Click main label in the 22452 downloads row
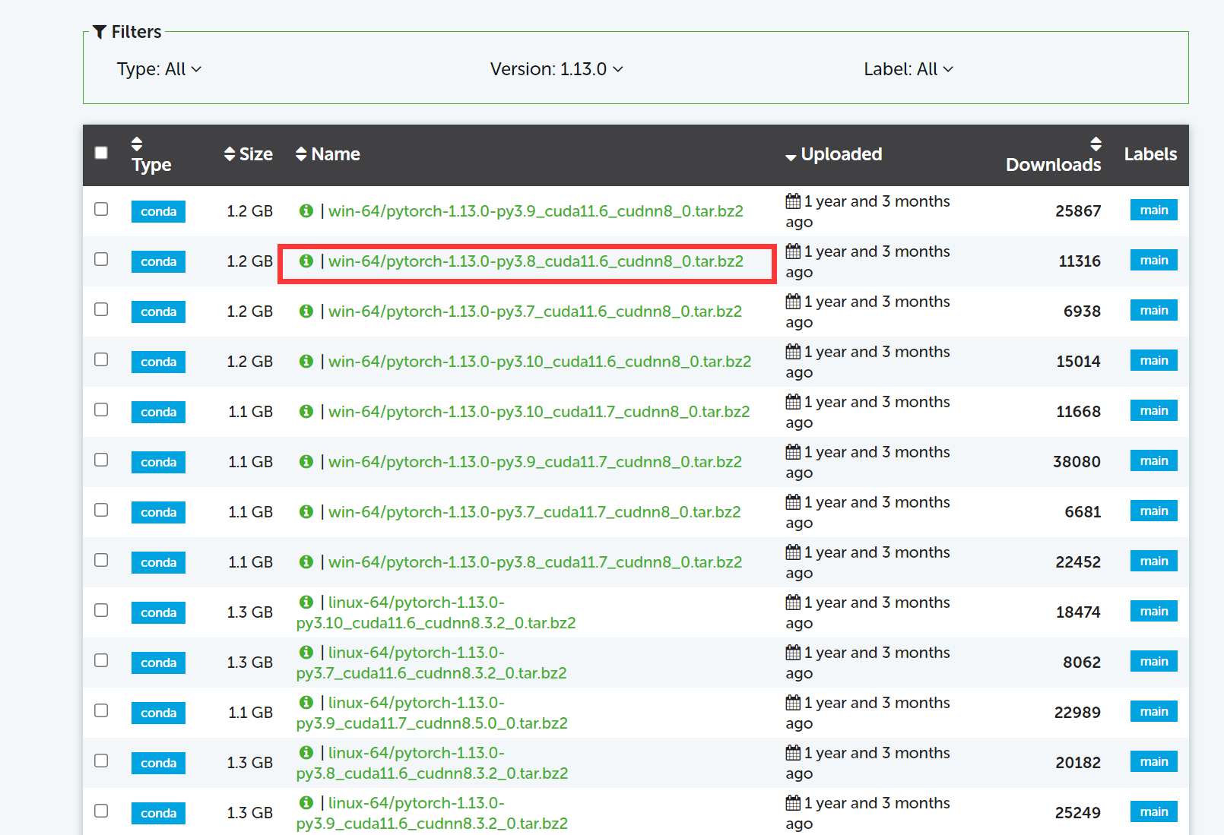This screenshot has height=835, width=1224. pyautogui.click(x=1154, y=561)
